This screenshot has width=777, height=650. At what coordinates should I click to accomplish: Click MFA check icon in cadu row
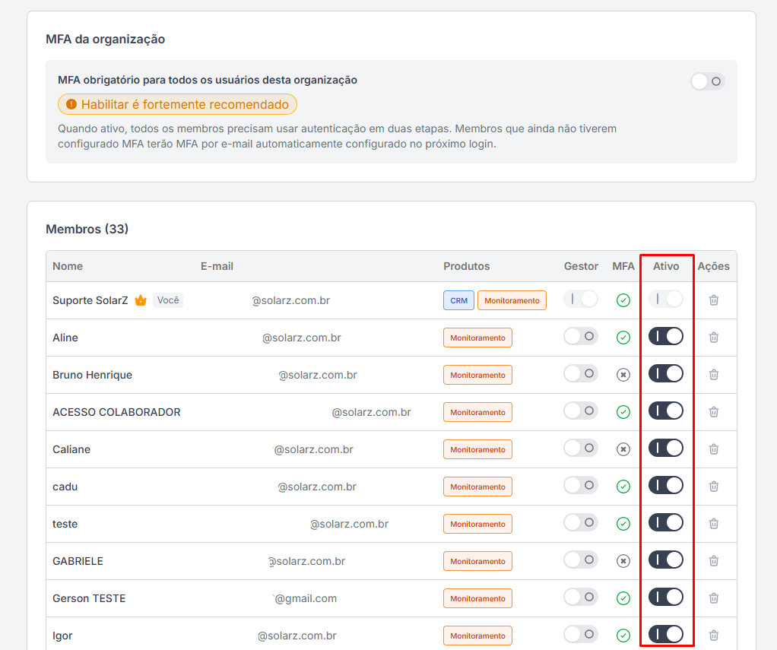623,487
